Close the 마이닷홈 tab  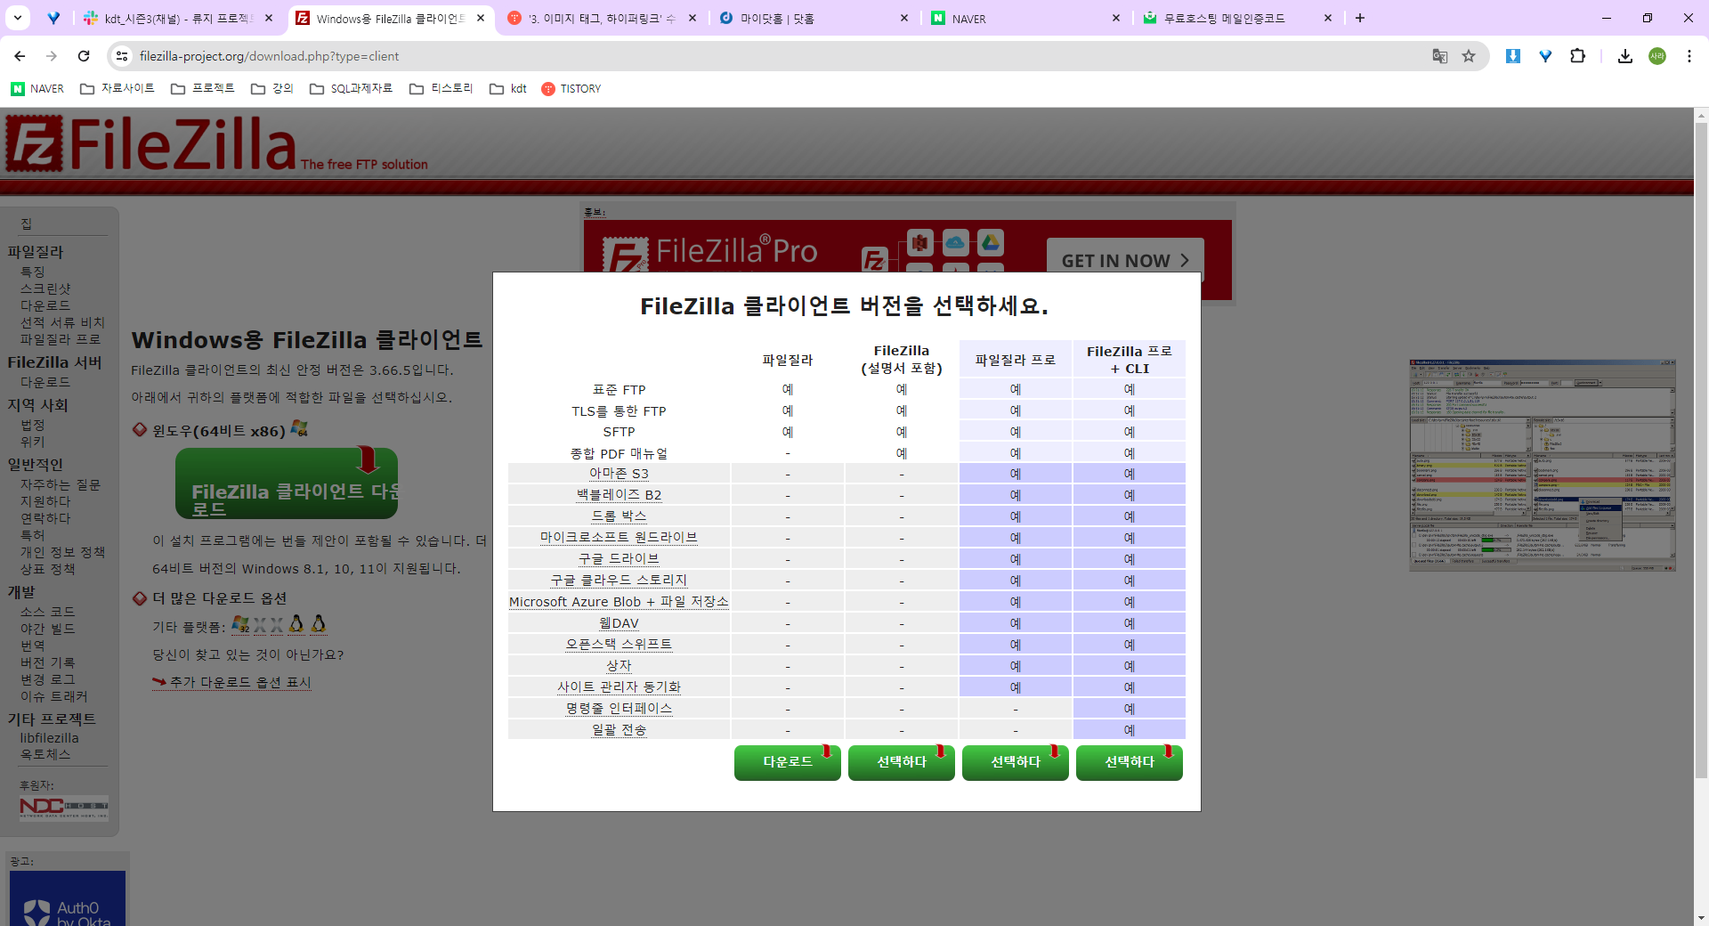(x=904, y=18)
